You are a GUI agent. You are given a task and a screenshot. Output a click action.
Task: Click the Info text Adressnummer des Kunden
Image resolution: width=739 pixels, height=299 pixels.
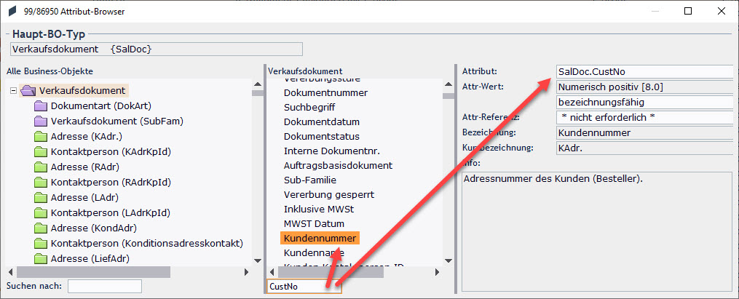[553, 179]
